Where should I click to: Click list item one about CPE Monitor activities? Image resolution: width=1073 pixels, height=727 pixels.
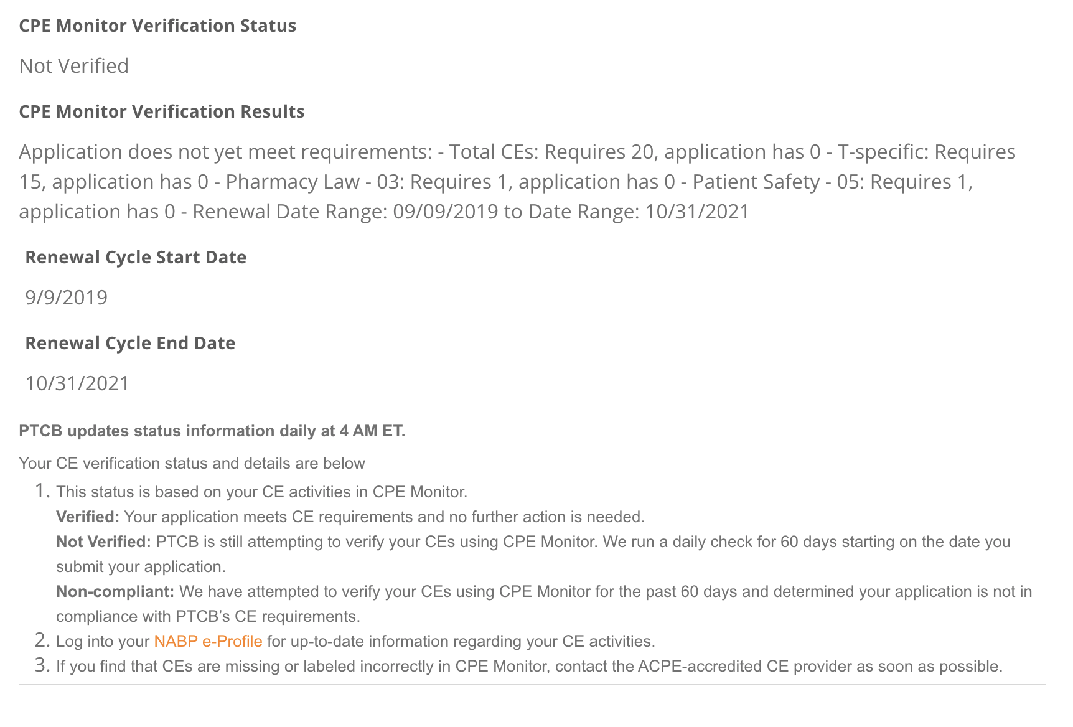click(x=261, y=492)
